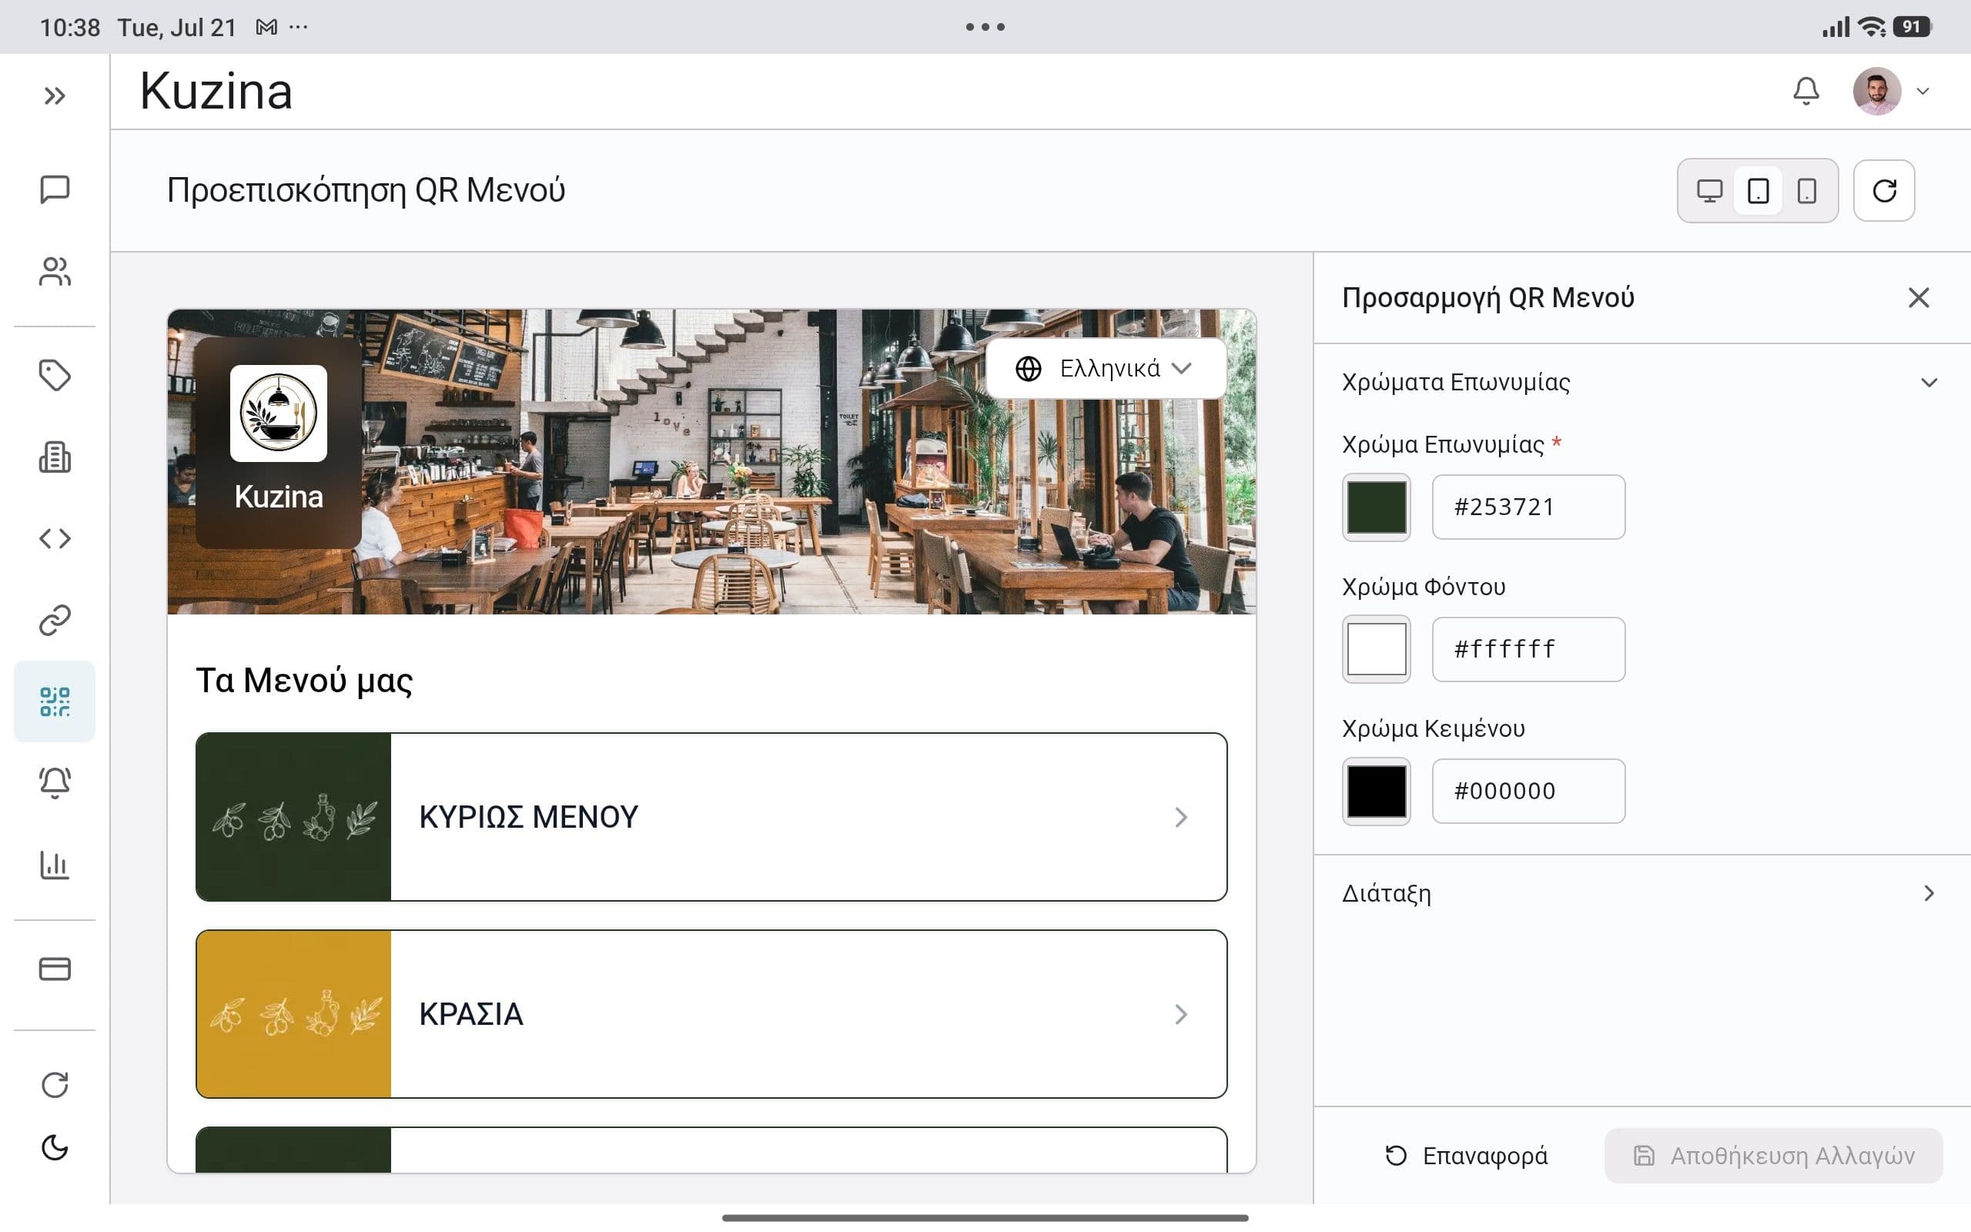Switch preview to tablet view
Screen dimensions: 1971x1232
(x=1758, y=191)
